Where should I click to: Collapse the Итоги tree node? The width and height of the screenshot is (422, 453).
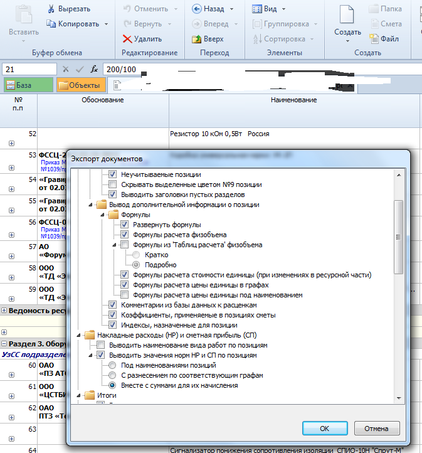click(x=78, y=395)
